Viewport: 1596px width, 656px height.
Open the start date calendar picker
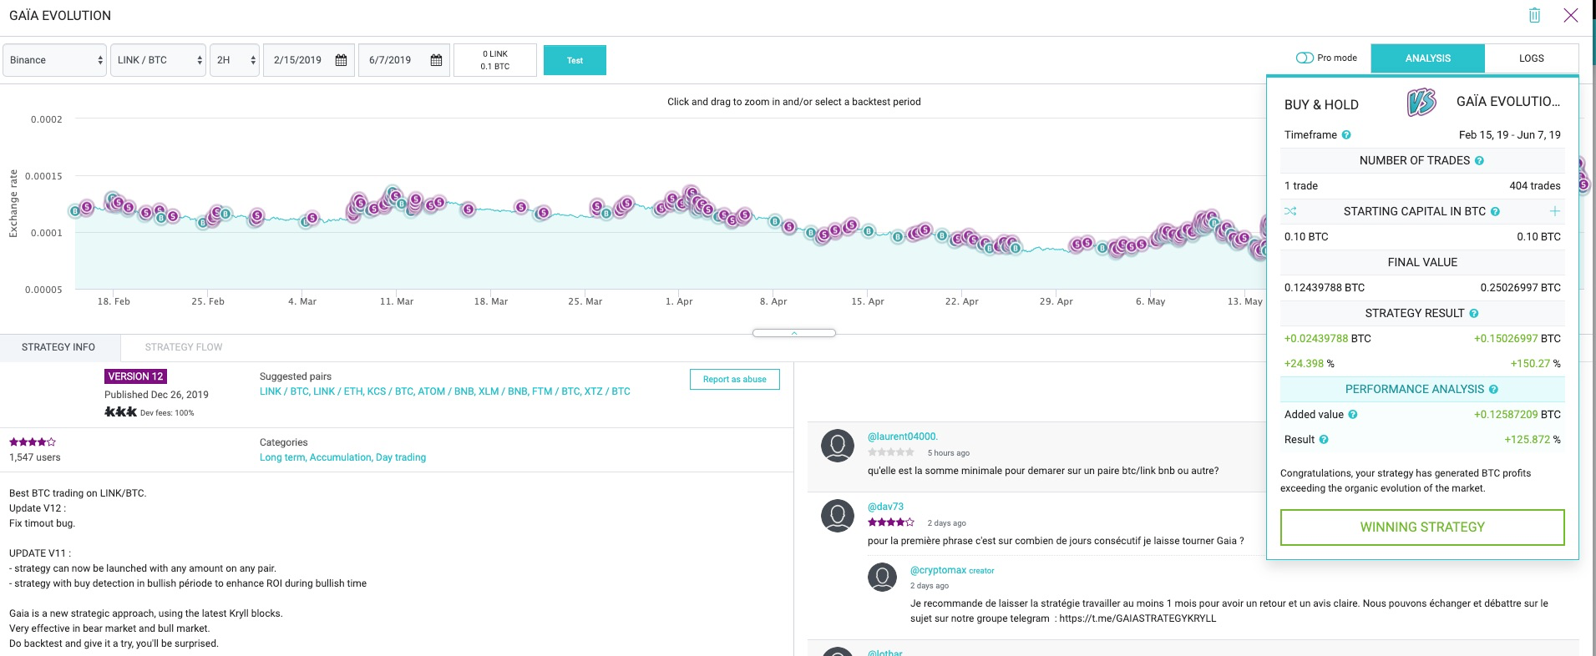tap(341, 60)
